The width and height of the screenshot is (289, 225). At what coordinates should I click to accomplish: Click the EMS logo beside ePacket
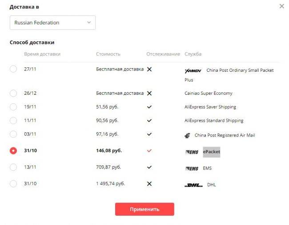click(x=192, y=152)
